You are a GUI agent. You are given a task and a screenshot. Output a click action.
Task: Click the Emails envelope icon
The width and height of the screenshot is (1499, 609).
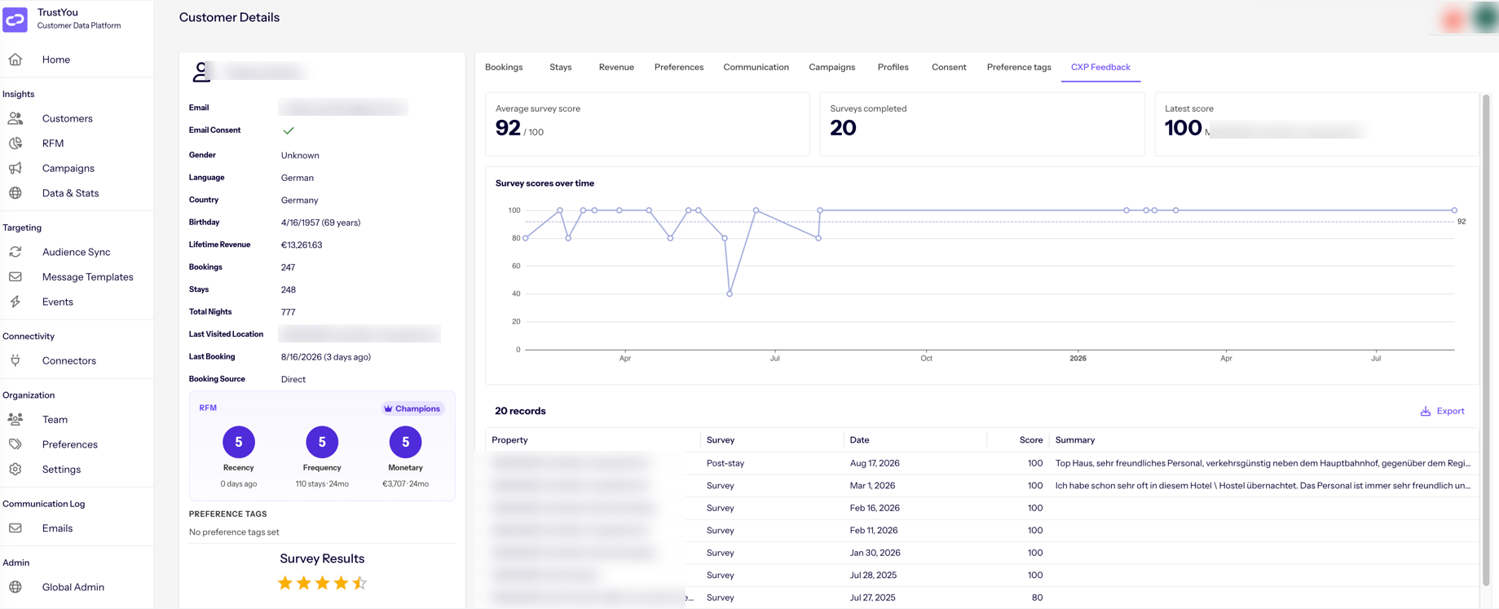15,528
